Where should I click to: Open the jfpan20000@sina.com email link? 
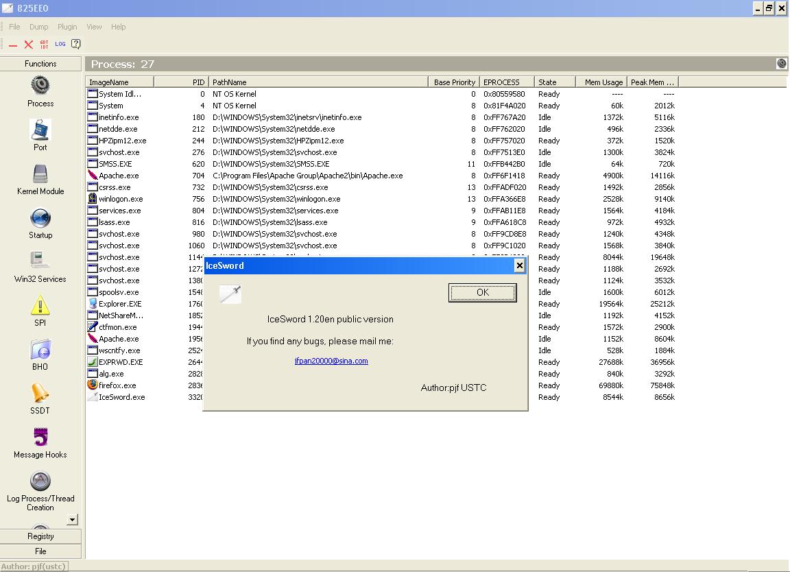(331, 361)
